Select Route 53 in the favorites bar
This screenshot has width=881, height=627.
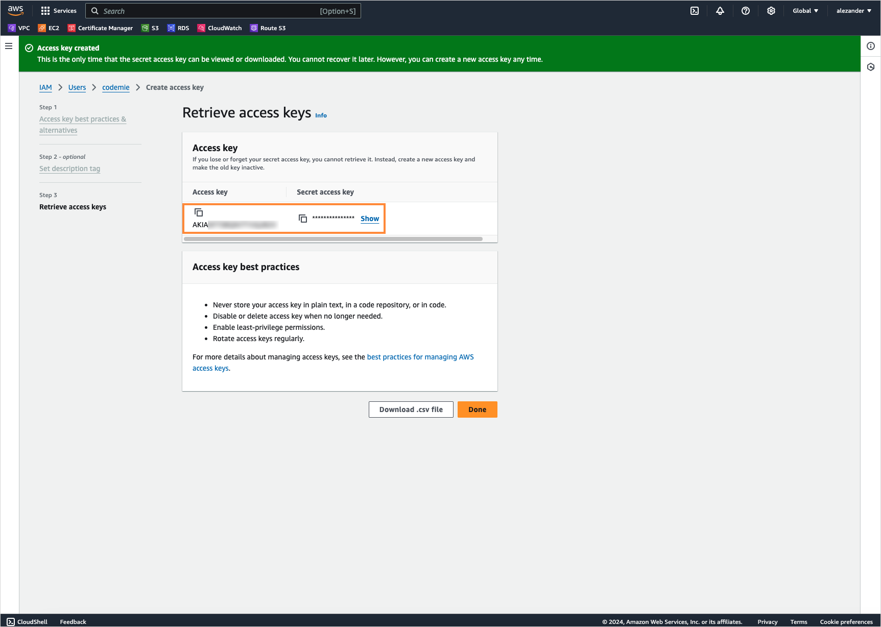pyautogui.click(x=268, y=28)
